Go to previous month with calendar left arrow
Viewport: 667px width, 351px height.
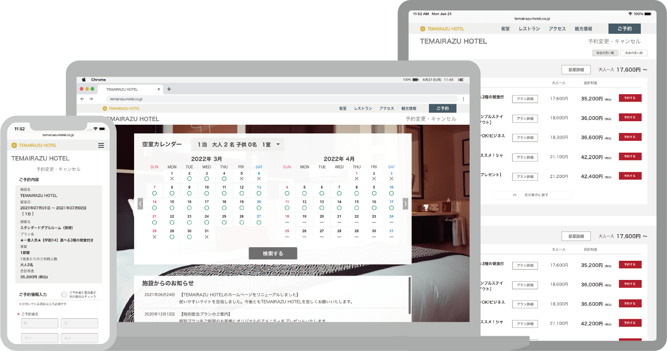click(140, 204)
